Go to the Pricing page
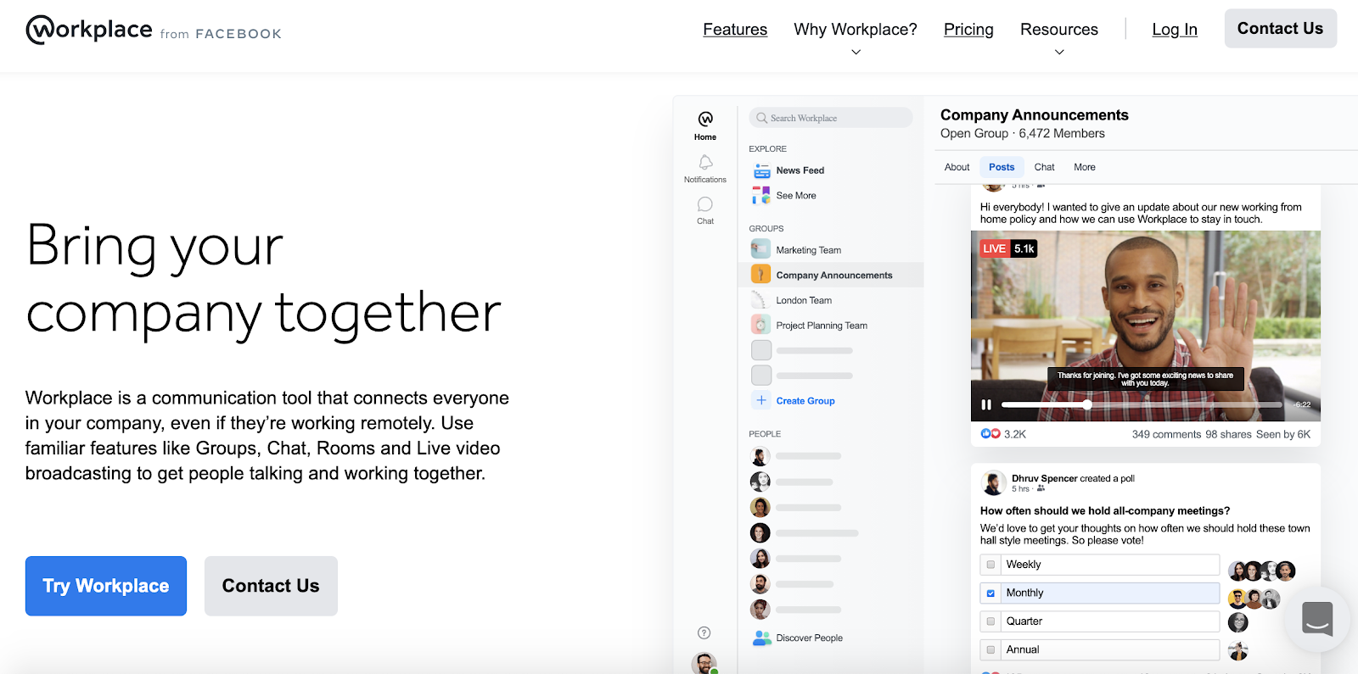1358x674 pixels. [x=968, y=30]
